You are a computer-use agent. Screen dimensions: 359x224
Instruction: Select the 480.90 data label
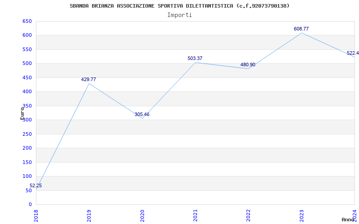(x=248, y=65)
